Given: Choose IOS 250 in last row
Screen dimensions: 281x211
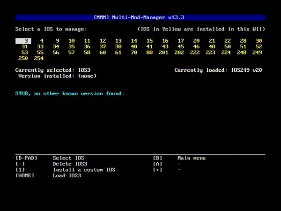Looking at the screenshot, I should pos(23,58).
